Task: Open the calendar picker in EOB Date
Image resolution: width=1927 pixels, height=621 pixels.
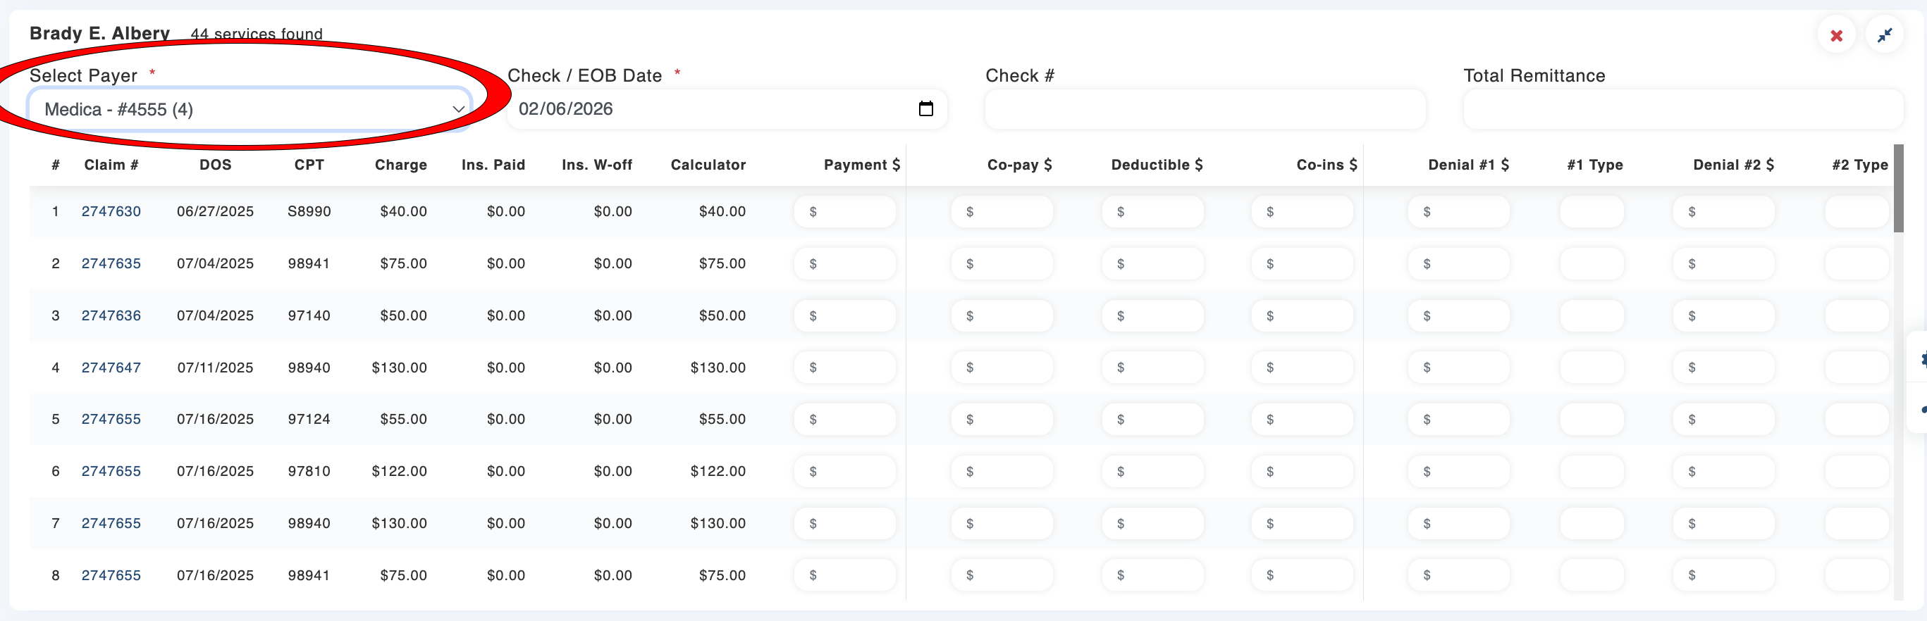Action: coord(925,109)
